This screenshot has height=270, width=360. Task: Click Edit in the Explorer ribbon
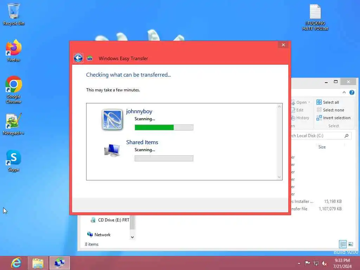coord(297,110)
